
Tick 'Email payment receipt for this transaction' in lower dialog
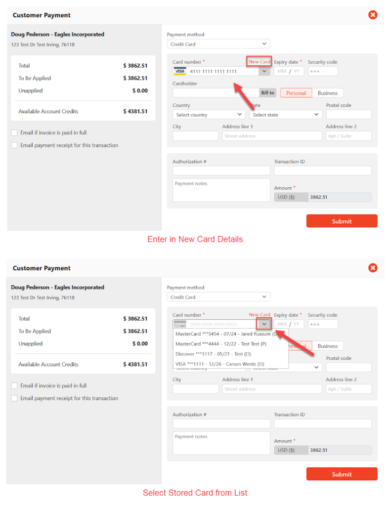[14, 398]
